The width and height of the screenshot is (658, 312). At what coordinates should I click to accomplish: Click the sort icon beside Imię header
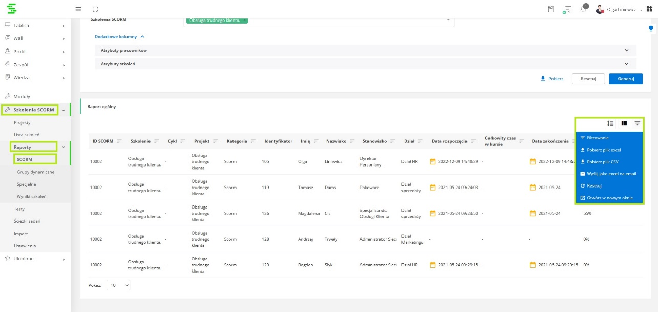coord(315,141)
